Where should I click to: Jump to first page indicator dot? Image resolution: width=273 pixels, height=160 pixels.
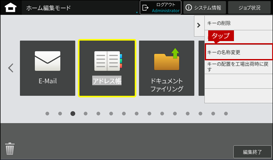point(47,113)
